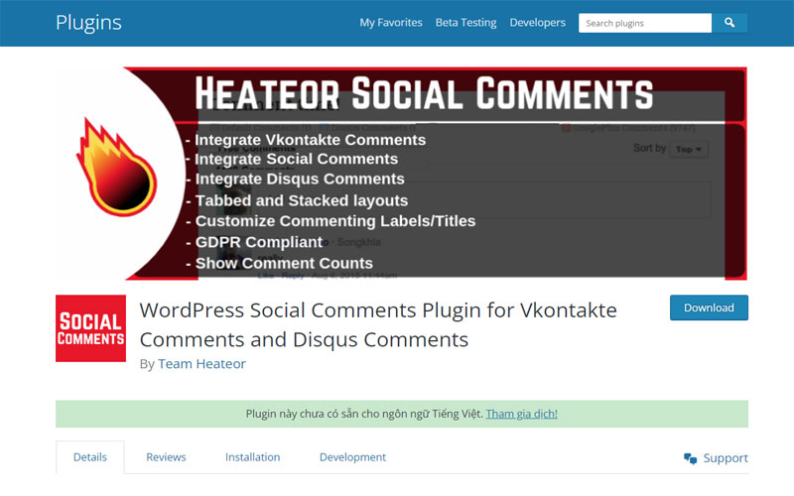Click "Customize Commenting Labels/Titles" banner text
This screenshot has width=794, height=496.
[x=335, y=221]
